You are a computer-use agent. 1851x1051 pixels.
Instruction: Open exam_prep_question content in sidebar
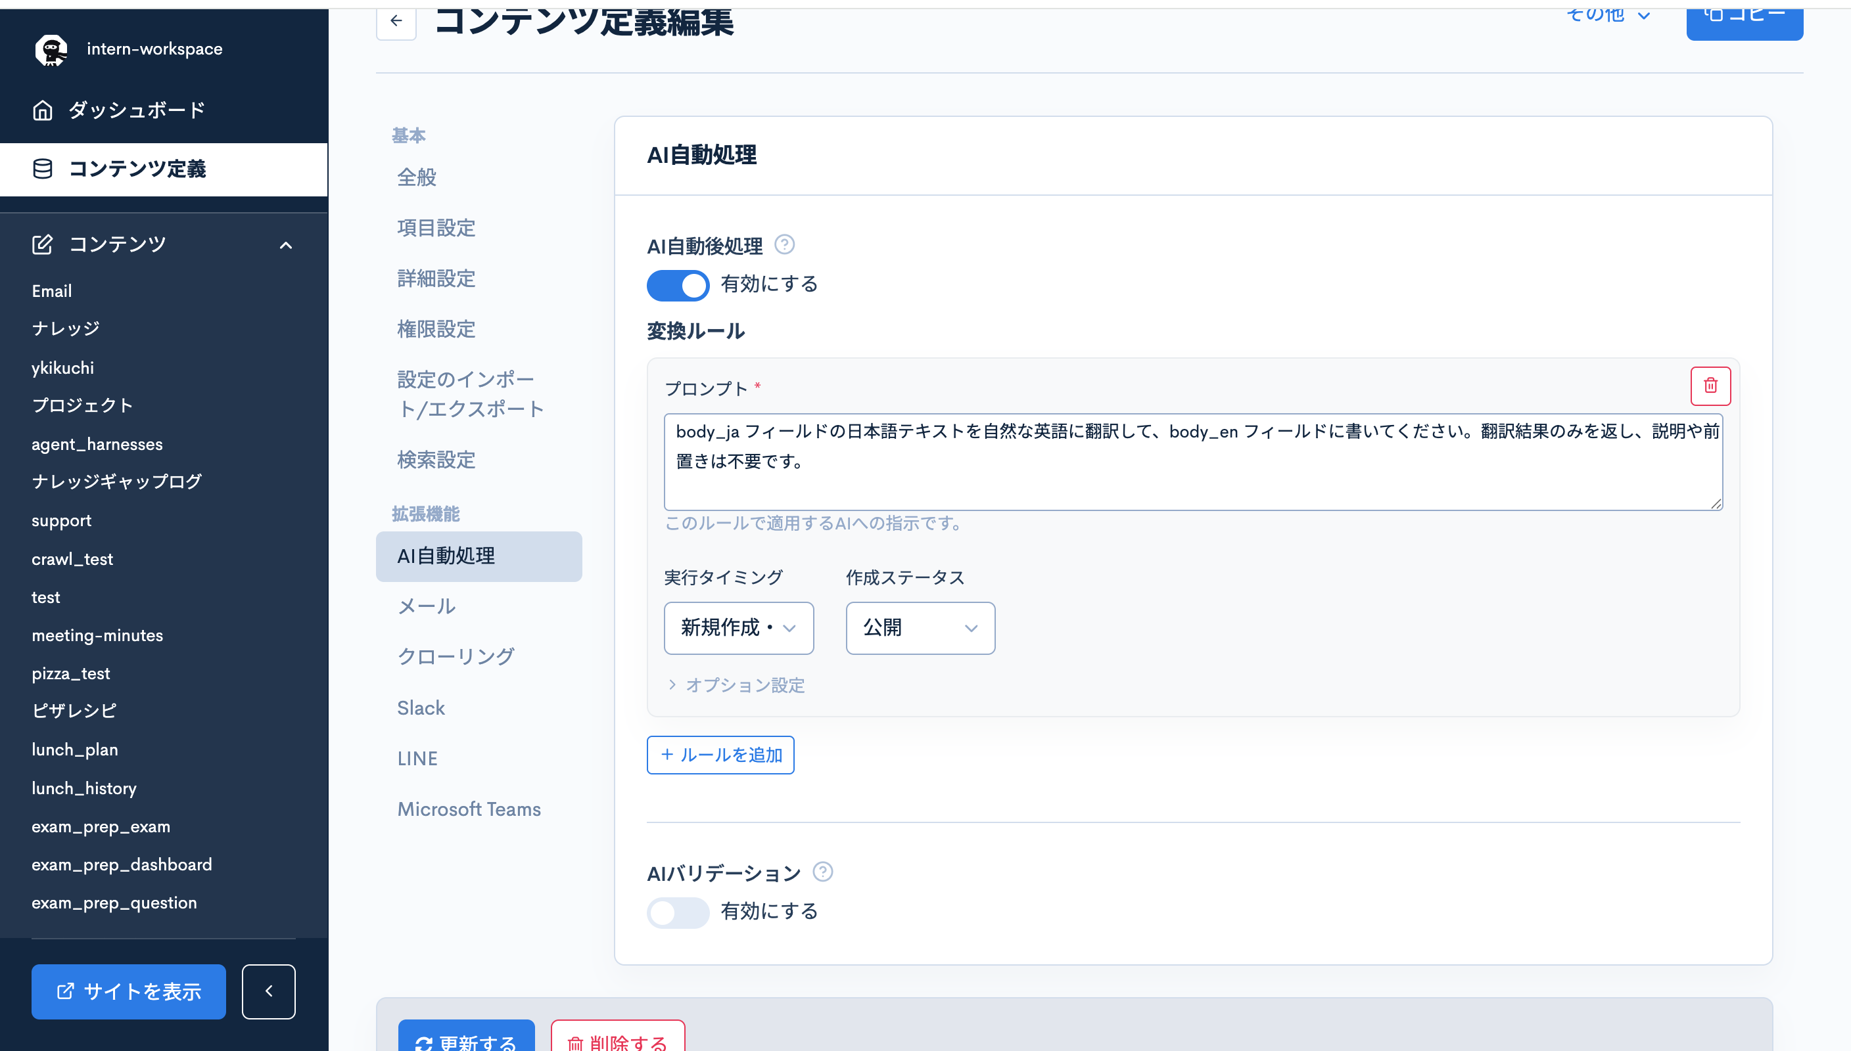tap(114, 903)
